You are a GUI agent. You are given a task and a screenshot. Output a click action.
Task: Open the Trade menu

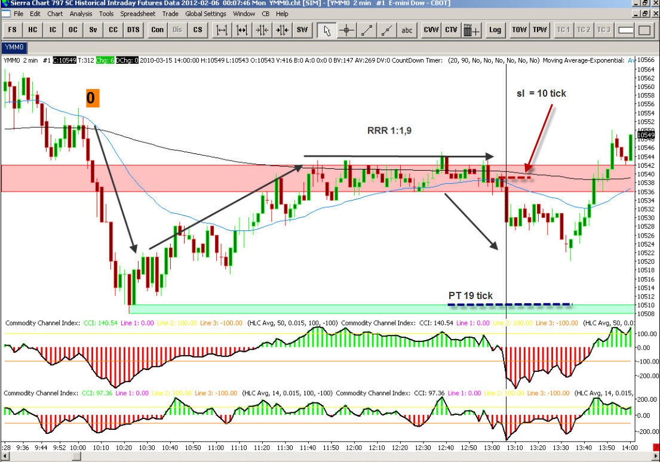170,14
